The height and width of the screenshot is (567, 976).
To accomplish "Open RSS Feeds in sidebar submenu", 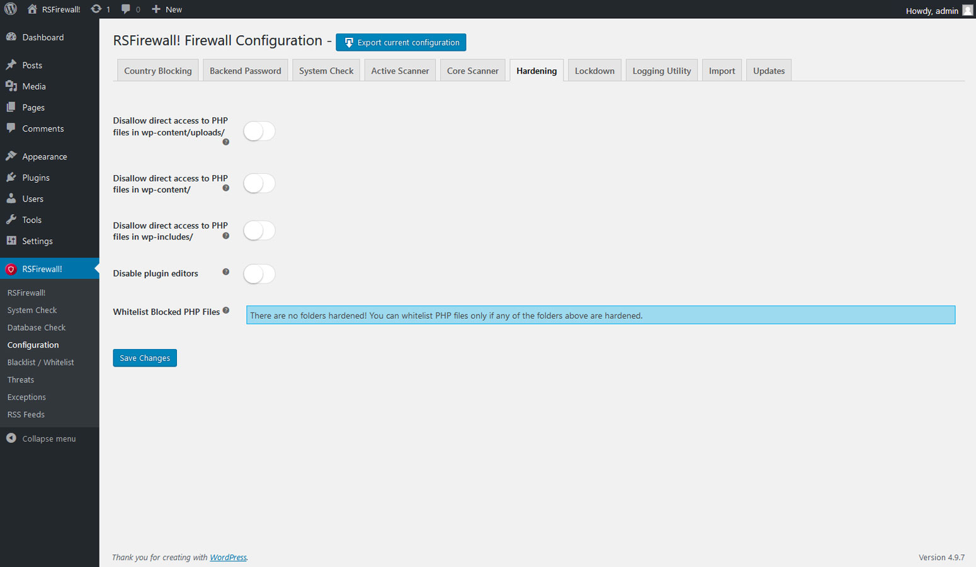I will (x=26, y=415).
